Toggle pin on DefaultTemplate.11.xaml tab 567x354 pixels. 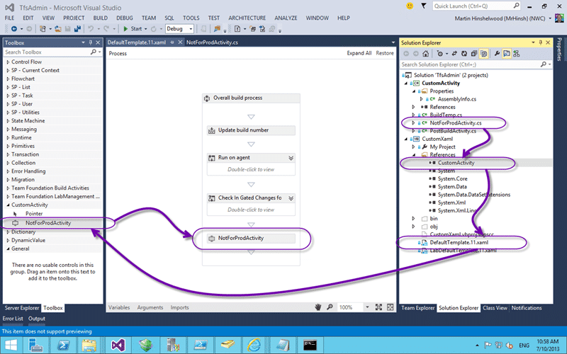click(x=172, y=42)
